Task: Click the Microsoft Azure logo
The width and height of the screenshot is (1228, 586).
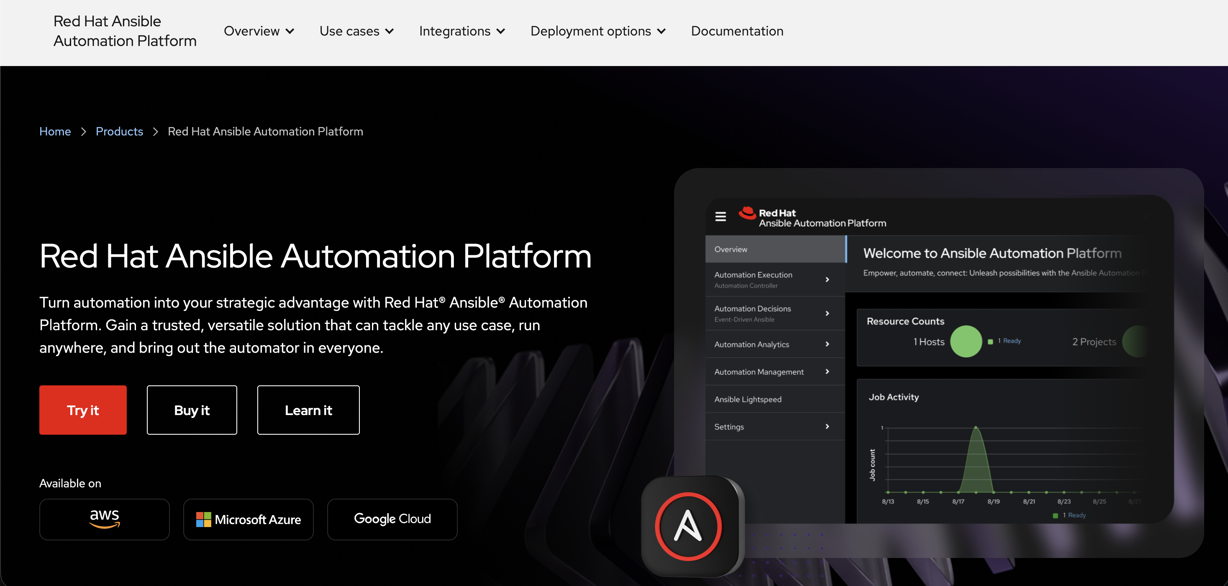Action: pyautogui.click(x=249, y=520)
